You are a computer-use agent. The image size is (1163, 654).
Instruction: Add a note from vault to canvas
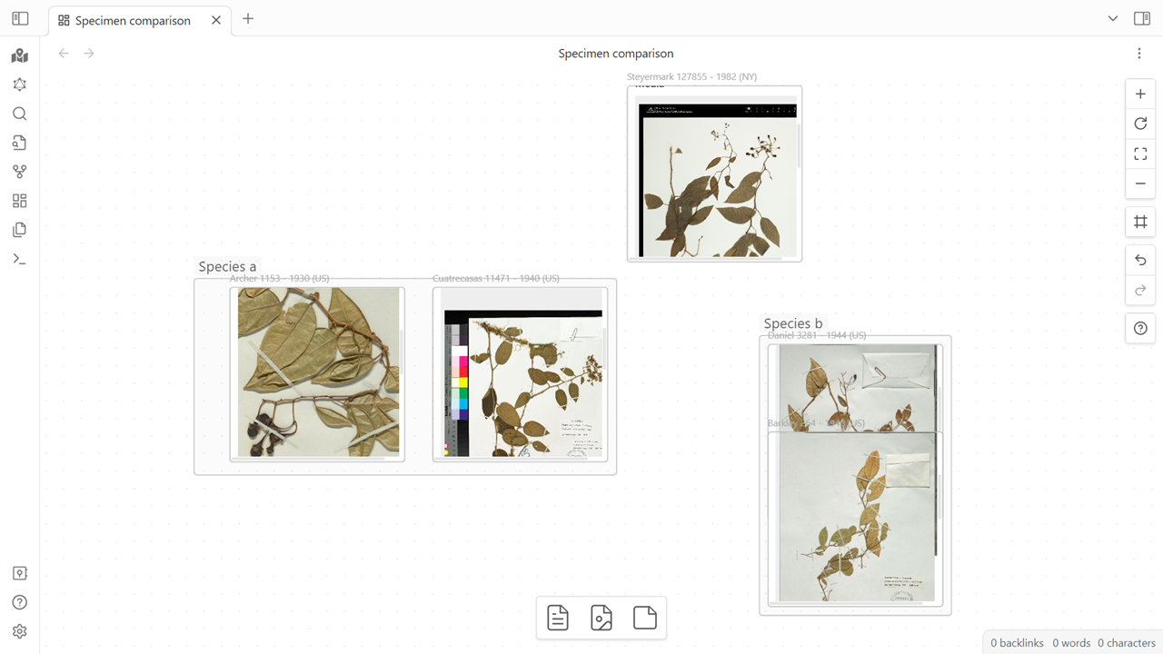(x=645, y=618)
